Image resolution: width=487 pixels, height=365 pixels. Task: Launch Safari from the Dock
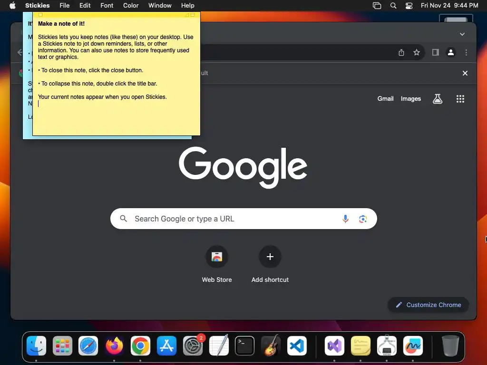click(88, 346)
